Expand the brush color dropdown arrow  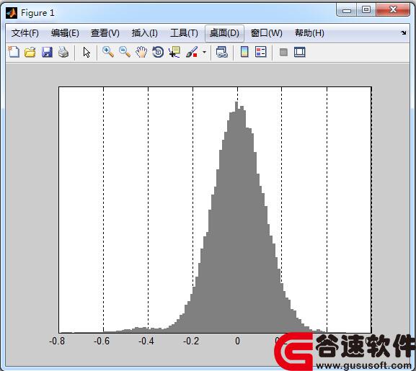pyautogui.click(x=204, y=52)
